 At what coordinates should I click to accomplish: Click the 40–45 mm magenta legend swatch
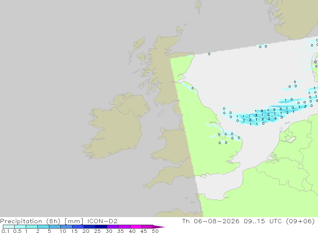point(136,227)
